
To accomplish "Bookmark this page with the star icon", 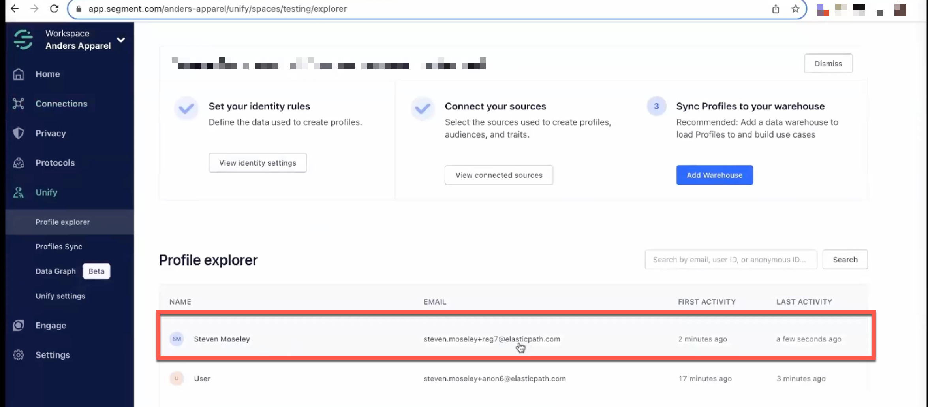I will (x=795, y=9).
